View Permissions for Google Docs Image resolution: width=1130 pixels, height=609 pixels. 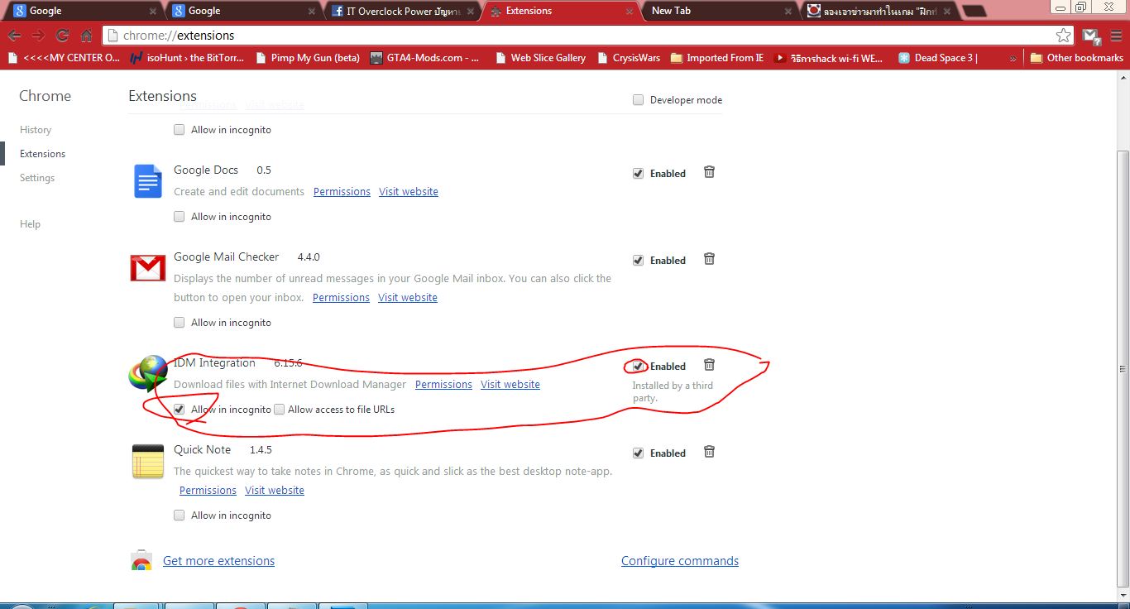342,192
